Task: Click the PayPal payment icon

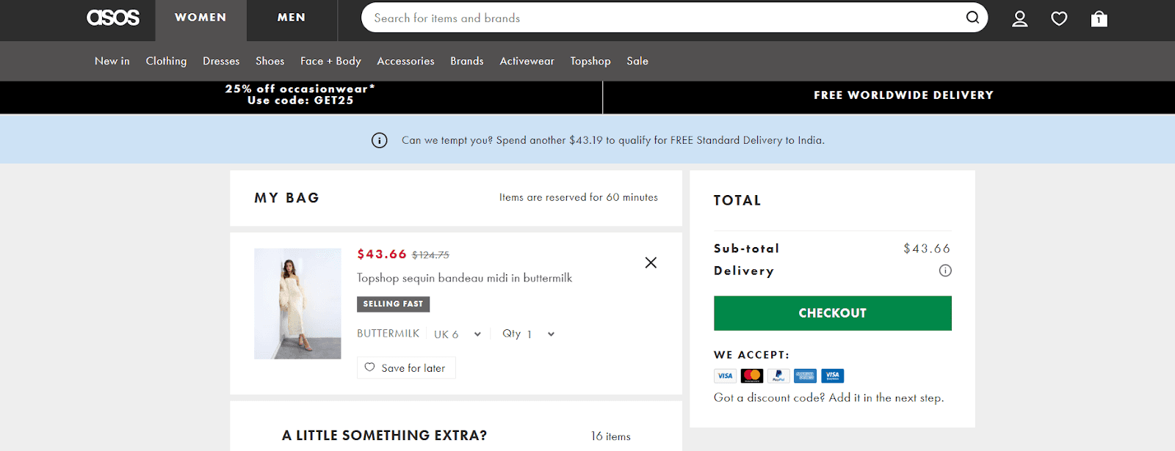Action: [x=778, y=375]
